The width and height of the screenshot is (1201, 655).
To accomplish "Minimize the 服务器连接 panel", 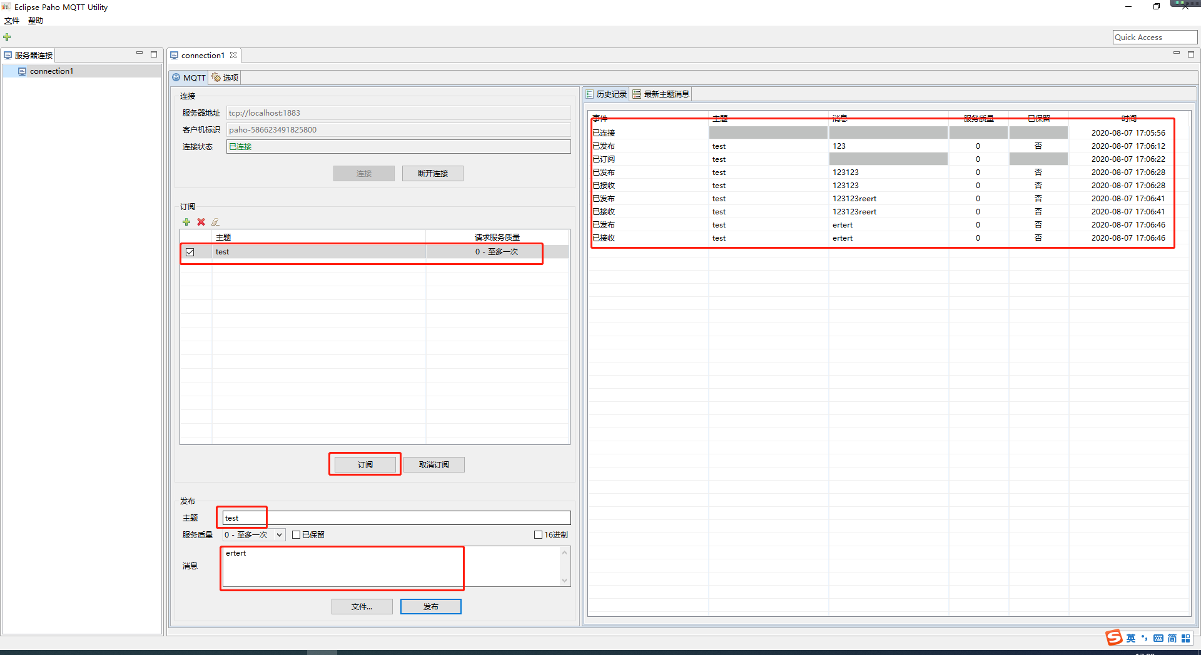I will pyautogui.click(x=139, y=54).
